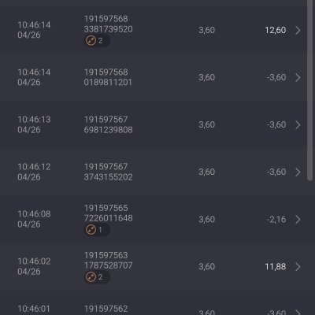
Task: Open details arrow for 10:46:01 entry
Action: (x=298, y=312)
